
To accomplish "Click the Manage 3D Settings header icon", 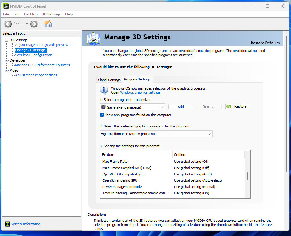I will pos(94,38).
